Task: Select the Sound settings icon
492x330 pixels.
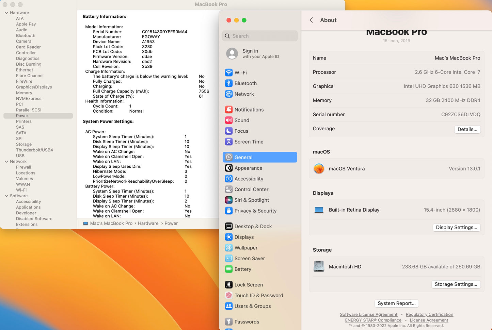Action: (242, 120)
